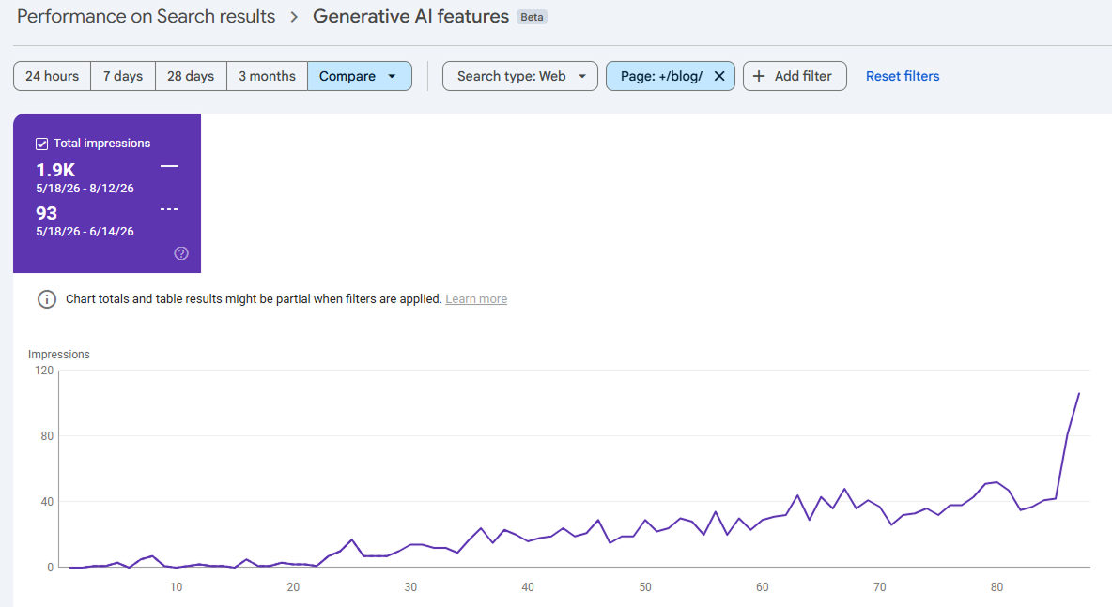Select the 7 days date range
1112x607 pixels.
(123, 76)
